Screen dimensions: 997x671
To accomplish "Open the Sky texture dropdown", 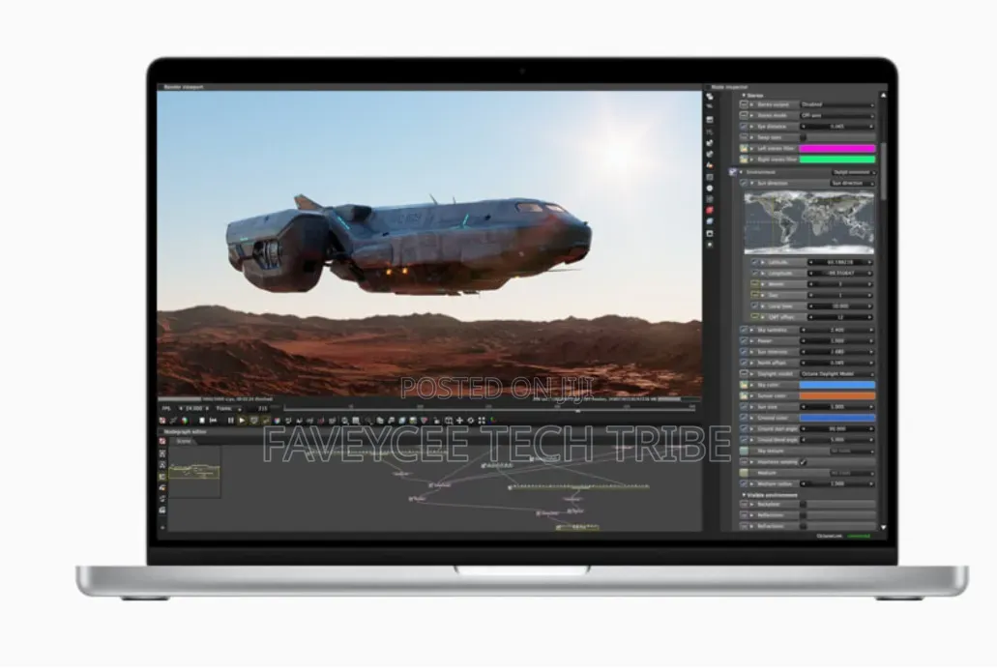I will coord(852,451).
